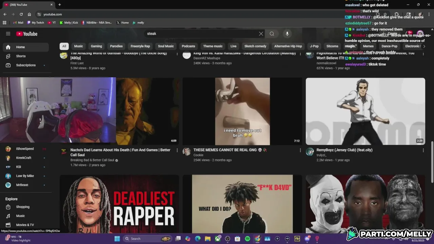Open options menu for the Gumball video
This screenshot has width=434, height=244.
(177, 54)
